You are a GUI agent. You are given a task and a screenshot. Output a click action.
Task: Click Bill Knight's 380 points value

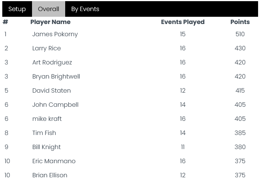(240, 147)
